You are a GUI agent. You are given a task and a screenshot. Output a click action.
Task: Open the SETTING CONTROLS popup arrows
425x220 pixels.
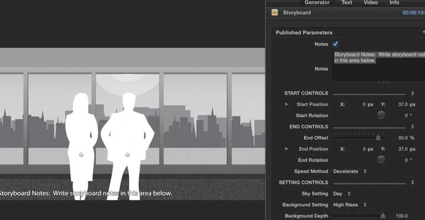point(412,183)
